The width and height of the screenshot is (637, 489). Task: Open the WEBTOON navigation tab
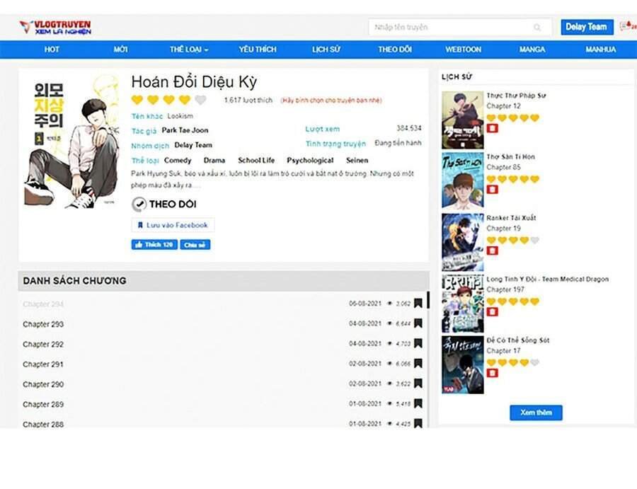click(463, 50)
